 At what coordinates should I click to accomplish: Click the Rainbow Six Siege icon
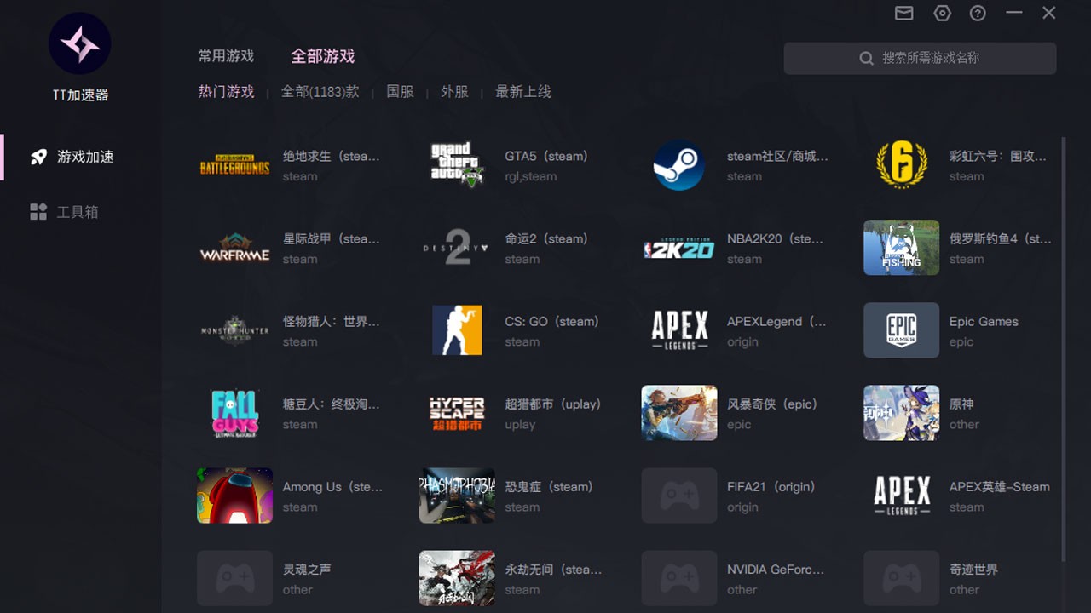902,165
